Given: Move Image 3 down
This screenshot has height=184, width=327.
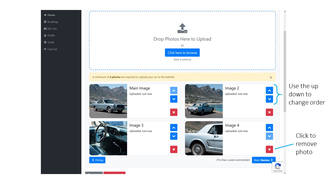Looking at the screenshot, I should [x=174, y=136].
